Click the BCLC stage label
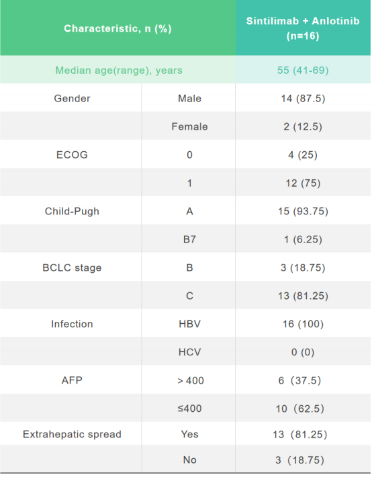This screenshot has width=372, height=477. [x=72, y=267]
